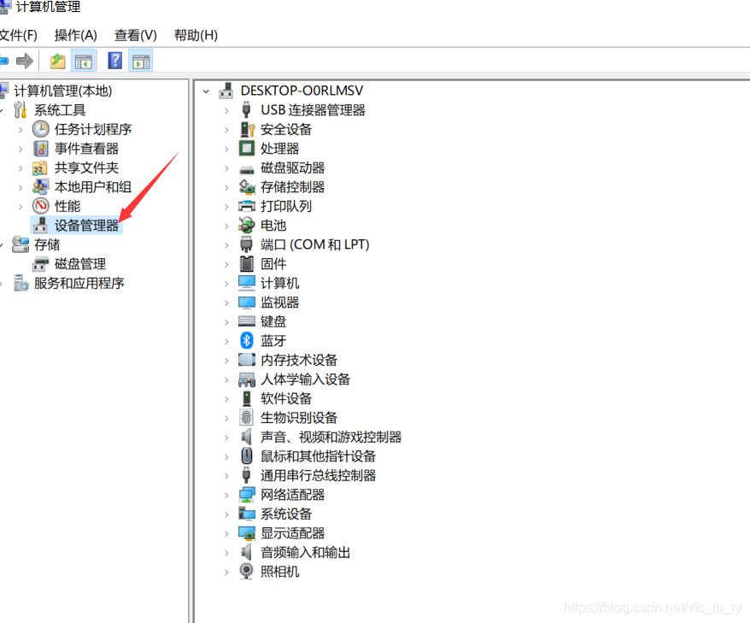This screenshot has width=750, height=623.
Task: Click the 任务计划程序 clock icon
Action: click(x=41, y=129)
